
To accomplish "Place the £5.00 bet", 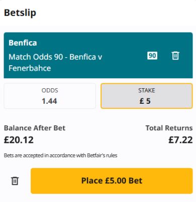I will coord(112,181).
